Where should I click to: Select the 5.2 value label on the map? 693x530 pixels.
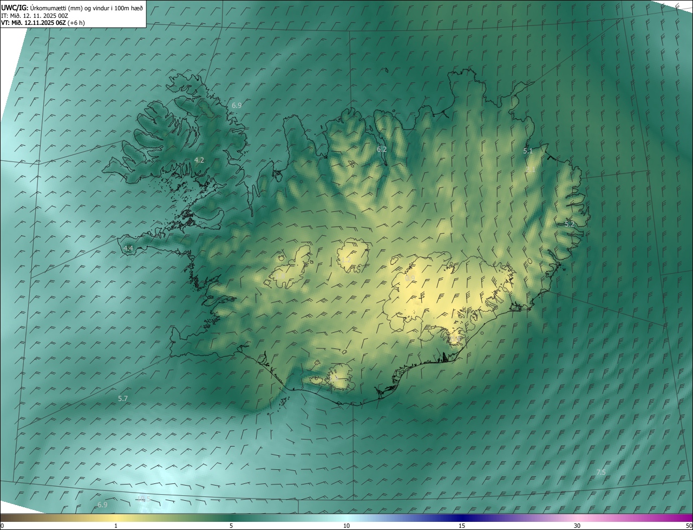tap(570, 224)
